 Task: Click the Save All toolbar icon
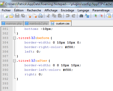tap(23, 16)
